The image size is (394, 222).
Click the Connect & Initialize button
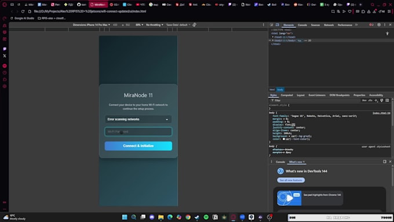coord(138,146)
